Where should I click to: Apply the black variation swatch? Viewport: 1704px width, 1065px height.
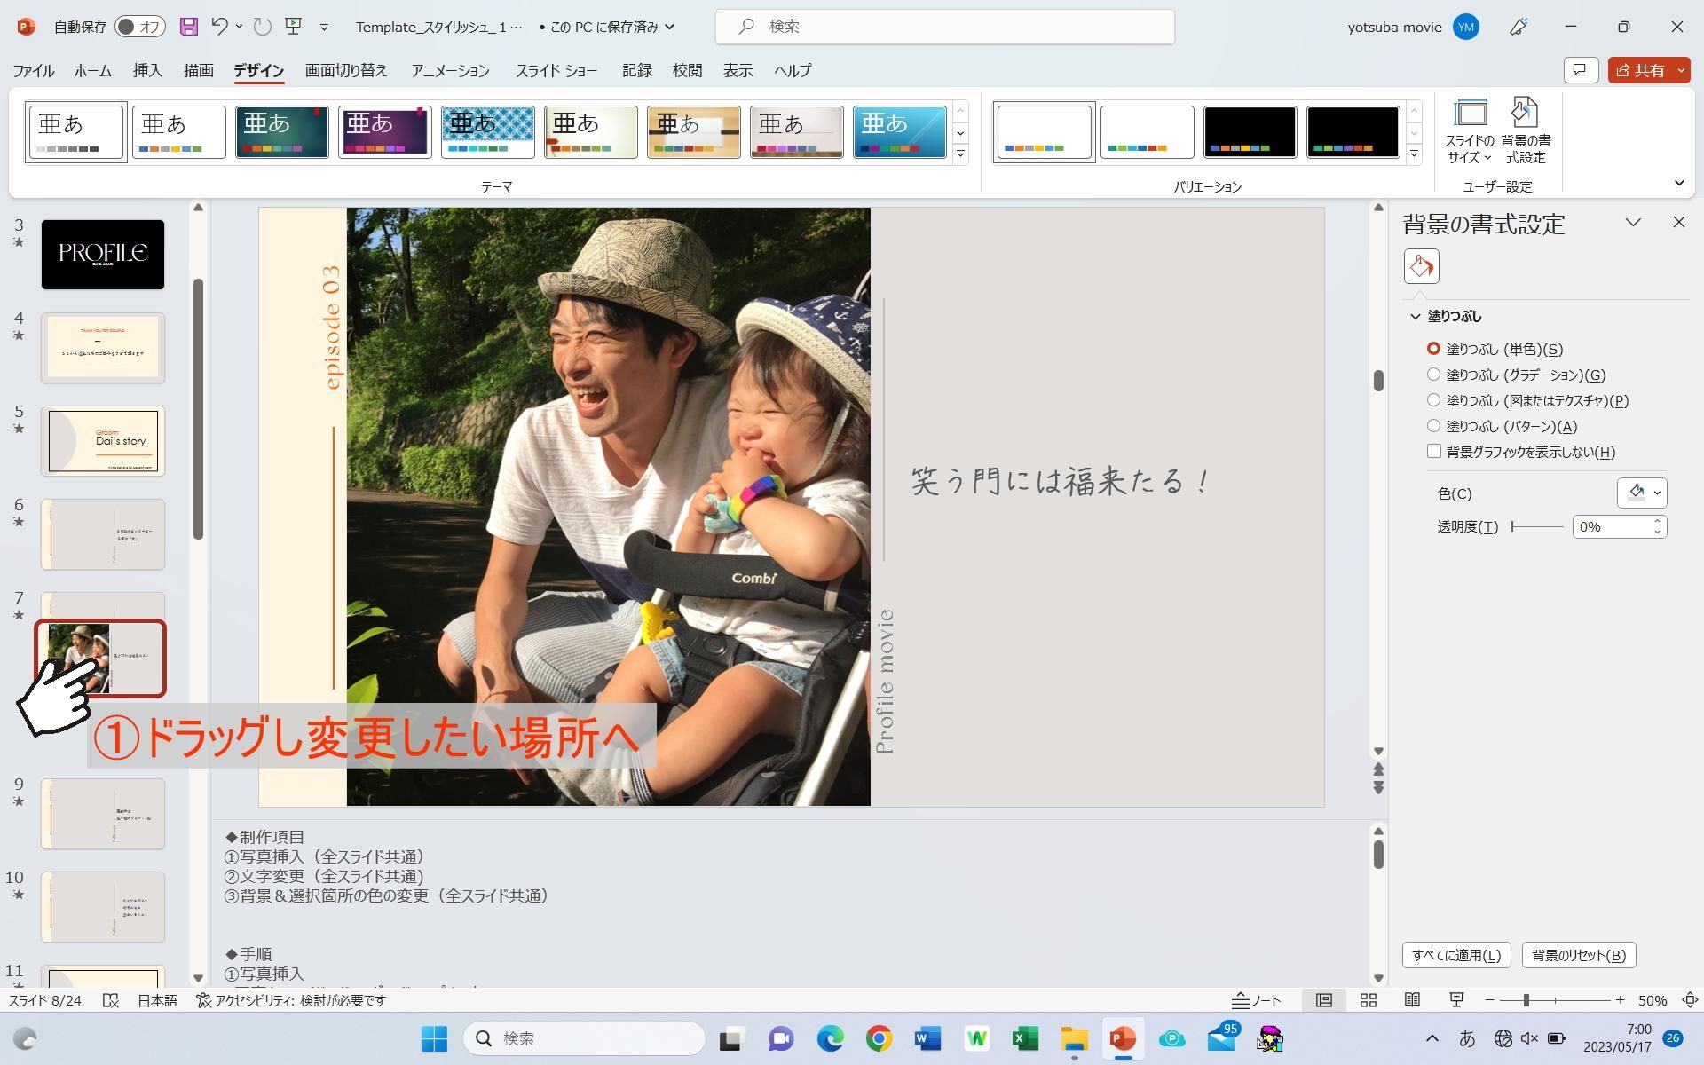click(1250, 131)
